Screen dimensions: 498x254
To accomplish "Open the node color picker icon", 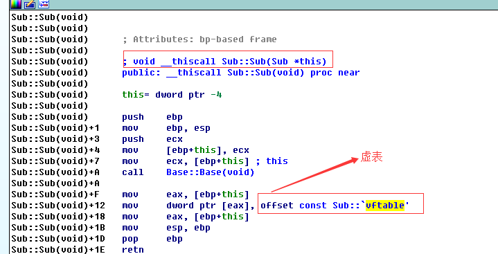I will pyautogui.click(x=15, y=4).
